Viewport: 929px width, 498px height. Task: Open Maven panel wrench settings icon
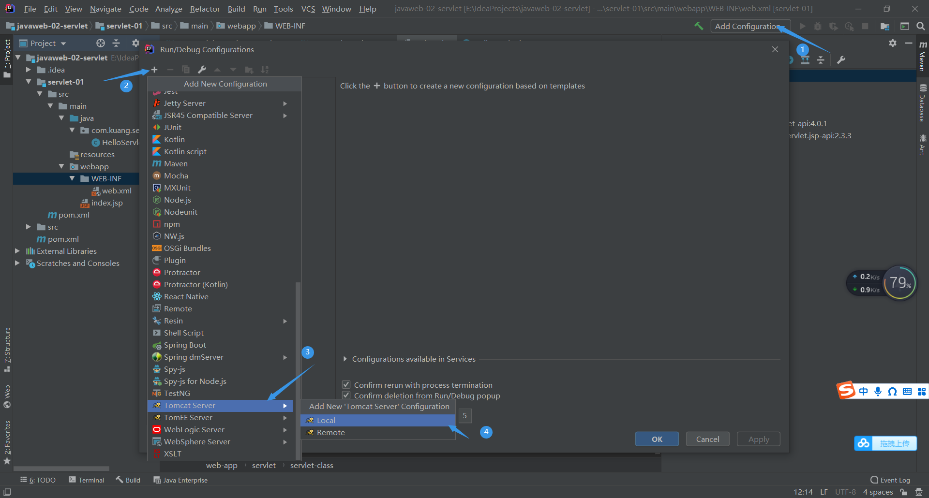point(841,60)
